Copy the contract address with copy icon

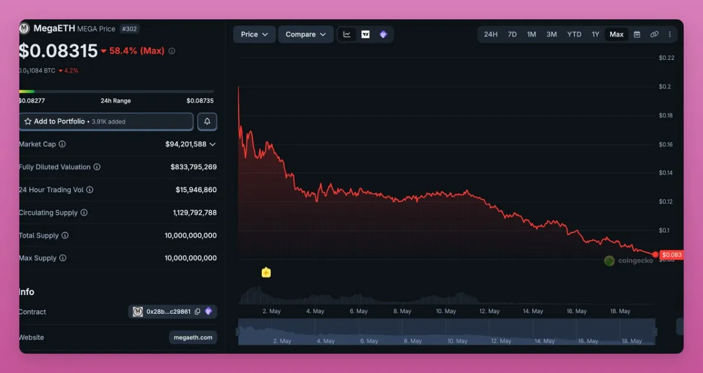[x=197, y=312]
